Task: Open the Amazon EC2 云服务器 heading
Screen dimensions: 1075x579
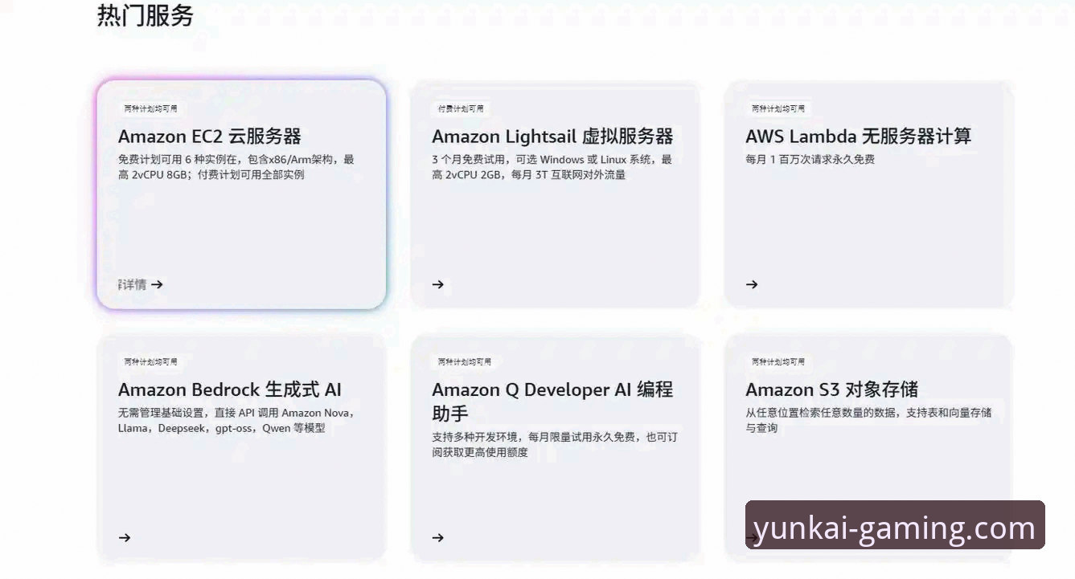Action: coord(210,137)
